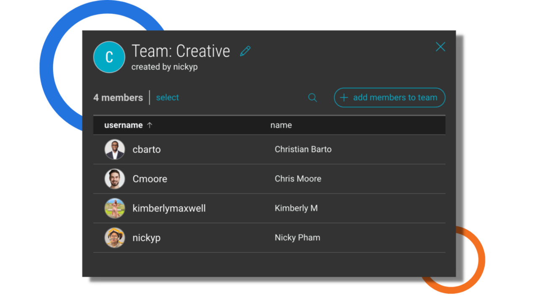Screen dimensions: 538x302
Task: Click nickyp's avatar image
Action: (114, 237)
